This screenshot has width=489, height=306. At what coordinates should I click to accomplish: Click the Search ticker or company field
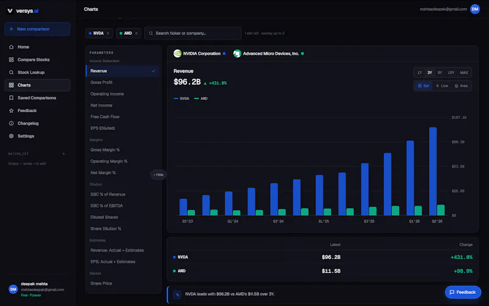(x=193, y=34)
